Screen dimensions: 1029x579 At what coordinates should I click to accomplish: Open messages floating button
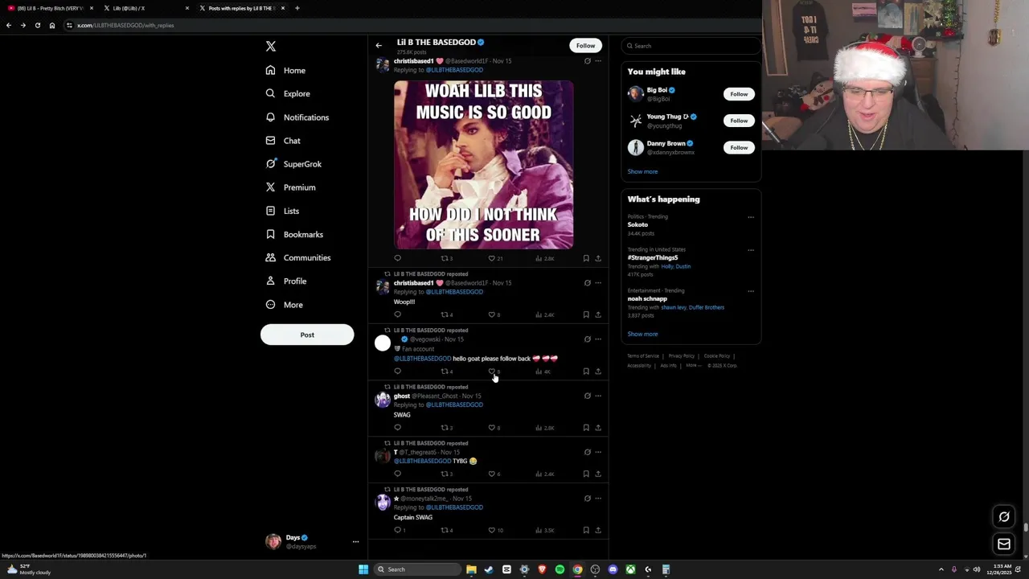(1004, 544)
